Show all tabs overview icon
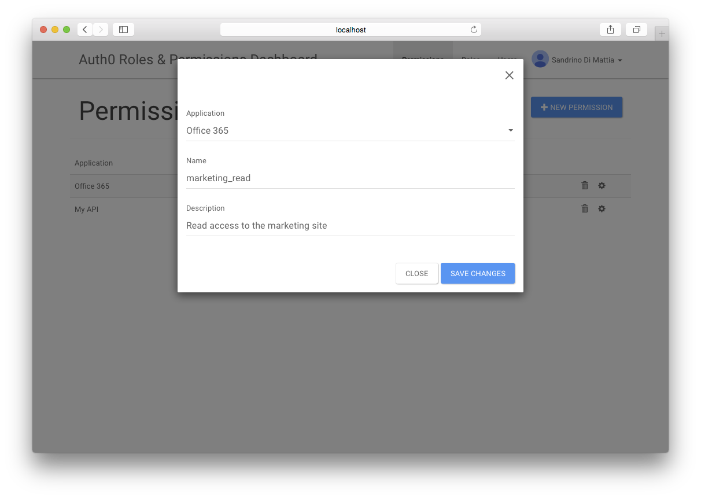This screenshot has width=701, height=499. (x=636, y=30)
